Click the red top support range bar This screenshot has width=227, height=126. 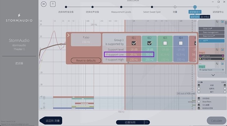point(73,97)
